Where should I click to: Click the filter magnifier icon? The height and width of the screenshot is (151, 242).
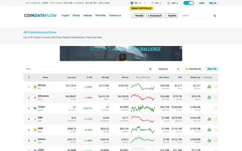(150, 69)
